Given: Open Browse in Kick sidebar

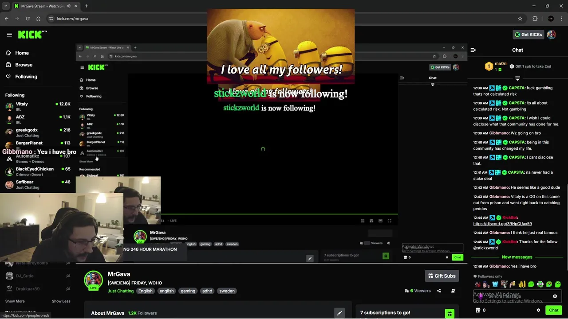Looking at the screenshot, I should (24, 65).
